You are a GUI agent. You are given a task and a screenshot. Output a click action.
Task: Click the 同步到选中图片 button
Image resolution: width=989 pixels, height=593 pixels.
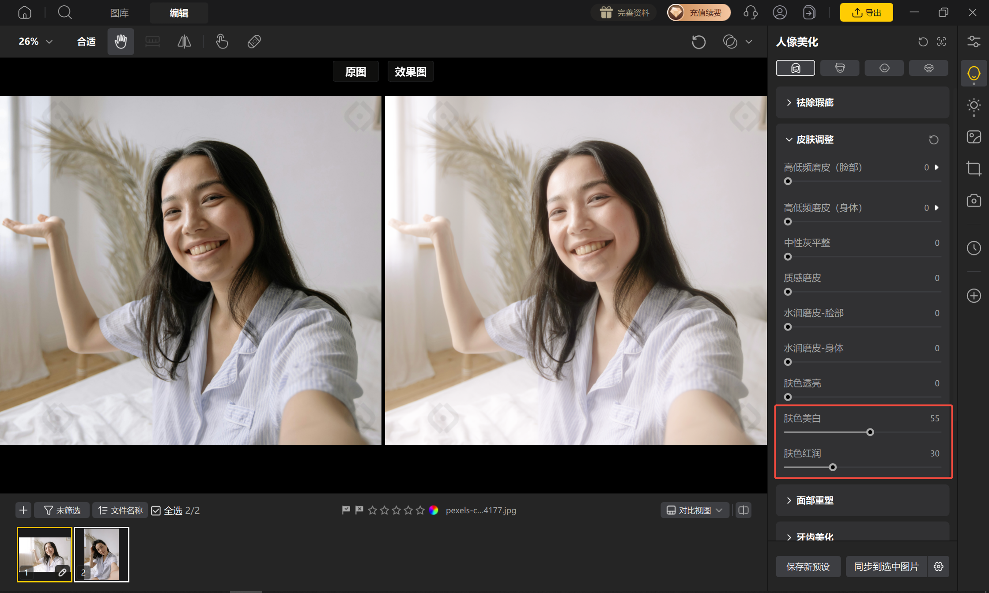coord(886,567)
